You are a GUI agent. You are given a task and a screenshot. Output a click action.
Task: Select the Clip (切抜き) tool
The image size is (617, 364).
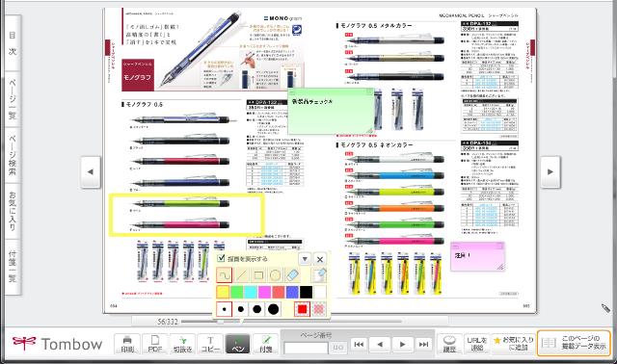(182, 344)
